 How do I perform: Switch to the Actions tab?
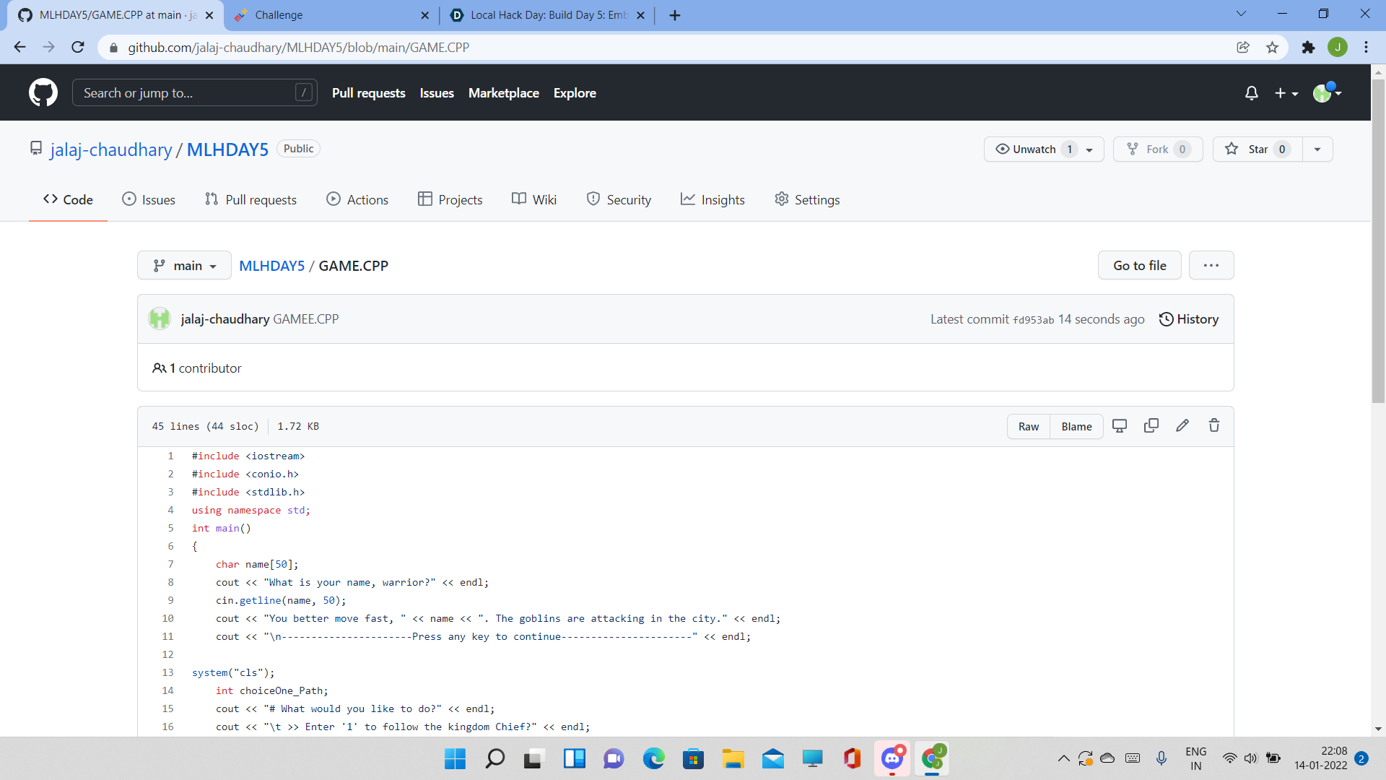357,200
